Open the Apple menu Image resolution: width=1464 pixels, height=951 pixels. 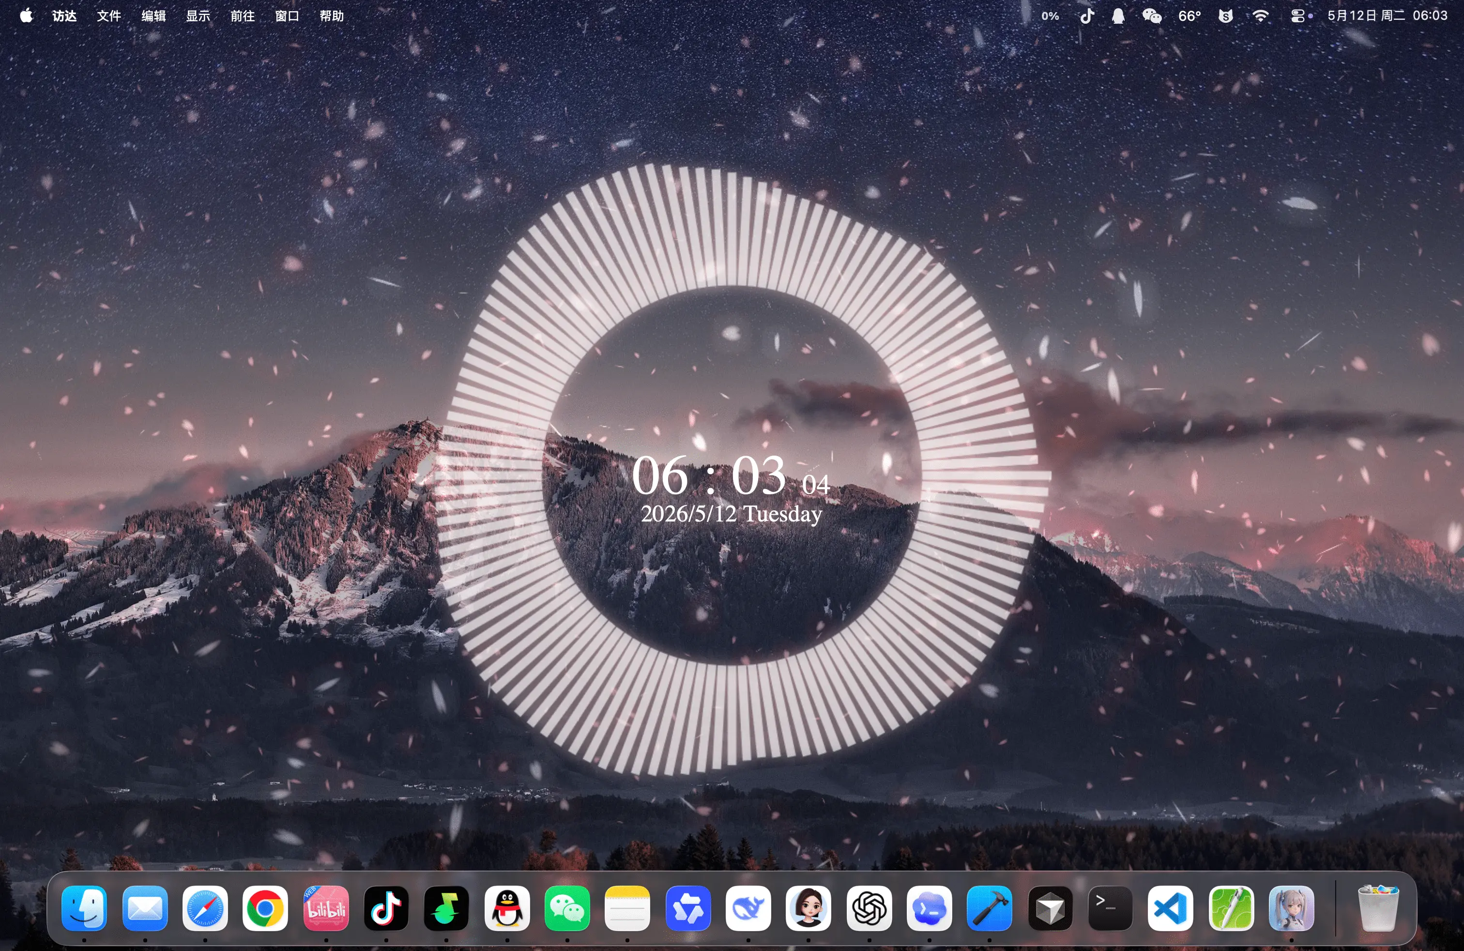(26, 15)
